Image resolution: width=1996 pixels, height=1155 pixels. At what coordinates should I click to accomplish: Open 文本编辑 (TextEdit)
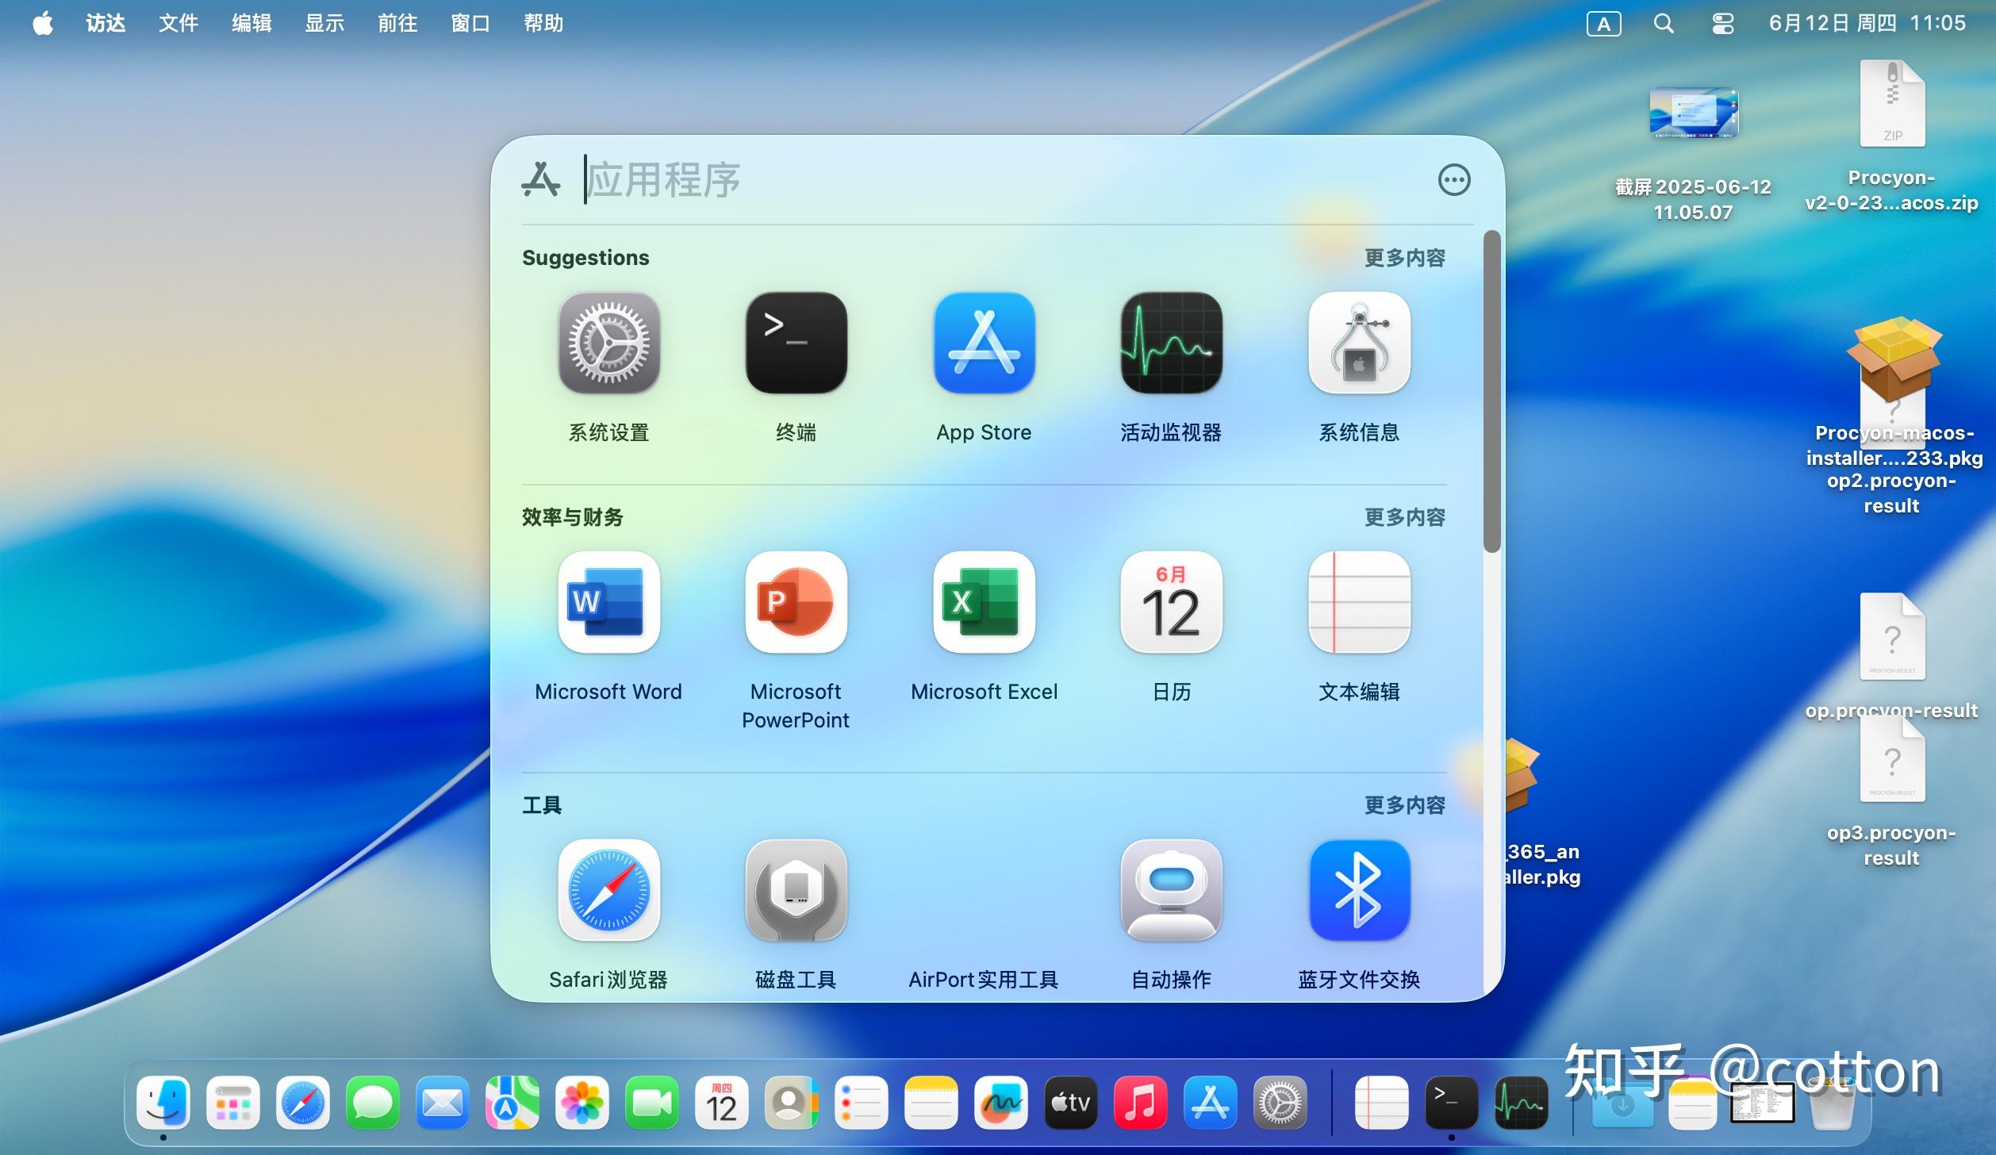click(x=1360, y=603)
